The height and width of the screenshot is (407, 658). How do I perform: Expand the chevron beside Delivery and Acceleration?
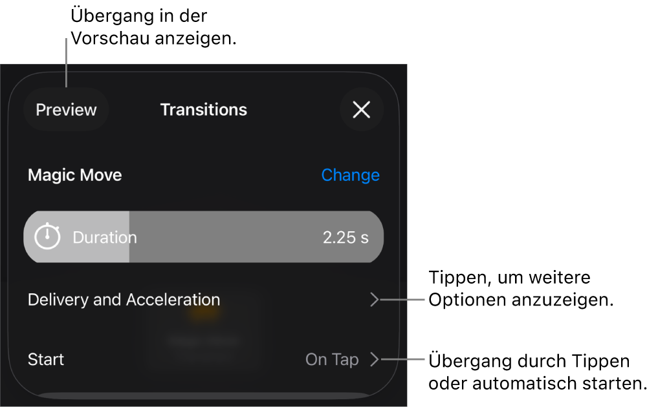point(374,300)
